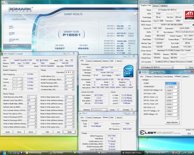Open Mainboard tab in CPU-Z processor window
Viewport: 194px width, 155px height.
[x=97, y=61]
